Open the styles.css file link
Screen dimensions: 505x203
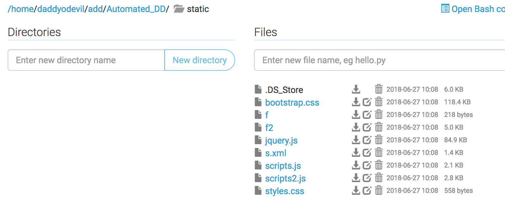(284, 191)
